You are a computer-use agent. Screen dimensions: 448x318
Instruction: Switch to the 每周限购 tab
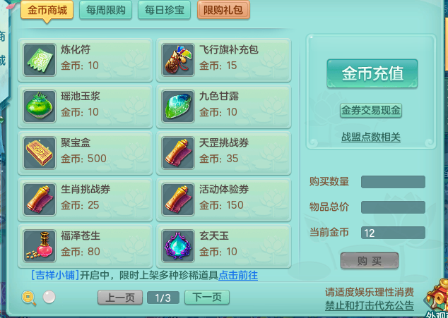click(x=106, y=11)
